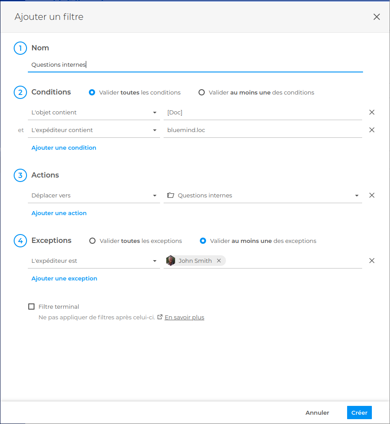Click John Smith's avatar picture
This screenshot has height=424, width=390.
tap(171, 261)
